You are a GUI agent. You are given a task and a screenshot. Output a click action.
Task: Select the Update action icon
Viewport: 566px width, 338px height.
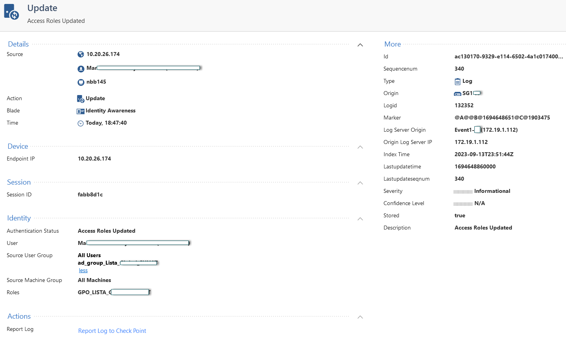pos(81,98)
